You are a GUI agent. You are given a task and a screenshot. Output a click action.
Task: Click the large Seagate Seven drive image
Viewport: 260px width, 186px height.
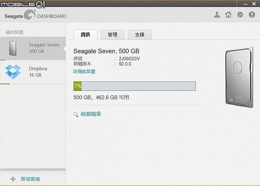[x=239, y=77]
